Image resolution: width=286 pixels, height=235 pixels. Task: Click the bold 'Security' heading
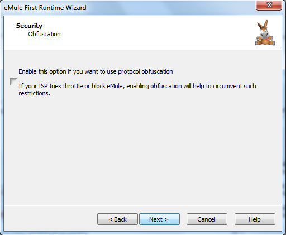coord(29,26)
